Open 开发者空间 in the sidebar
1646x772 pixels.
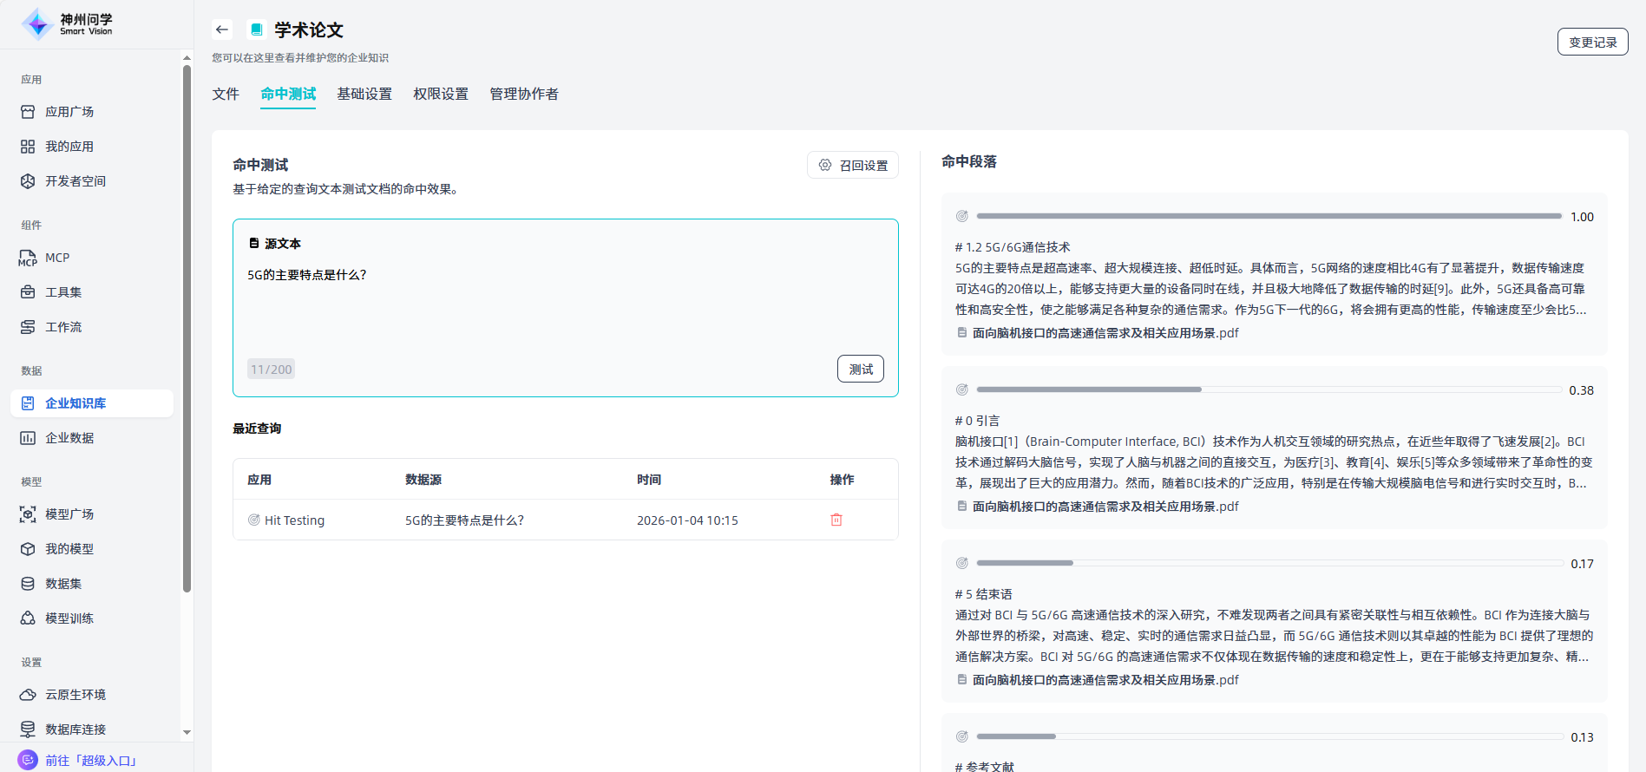(x=75, y=181)
